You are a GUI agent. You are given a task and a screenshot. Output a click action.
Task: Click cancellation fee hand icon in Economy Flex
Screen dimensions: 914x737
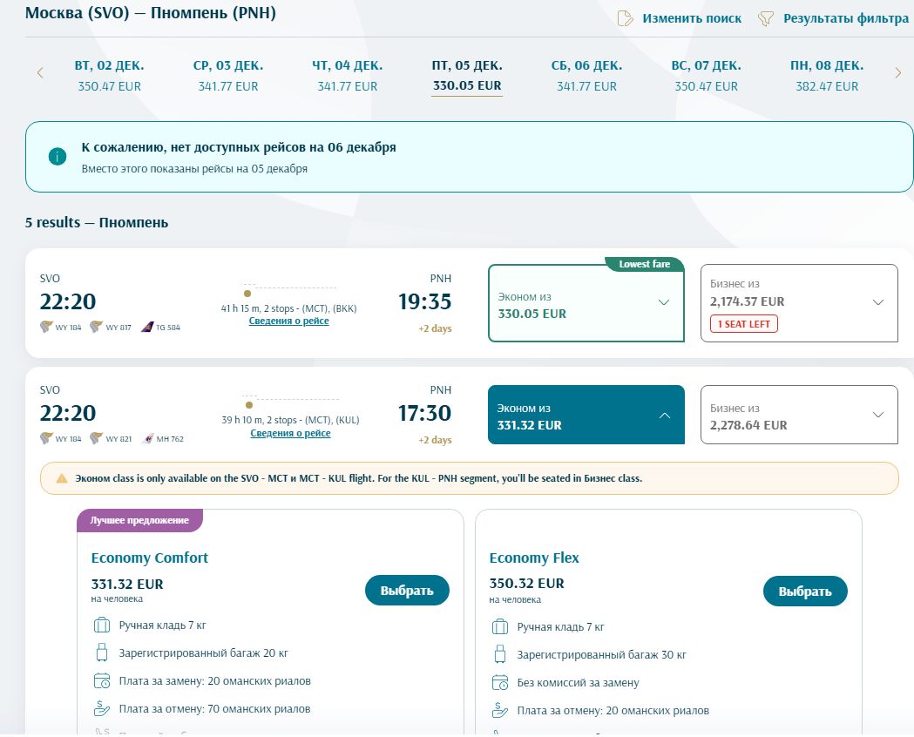[x=500, y=710]
